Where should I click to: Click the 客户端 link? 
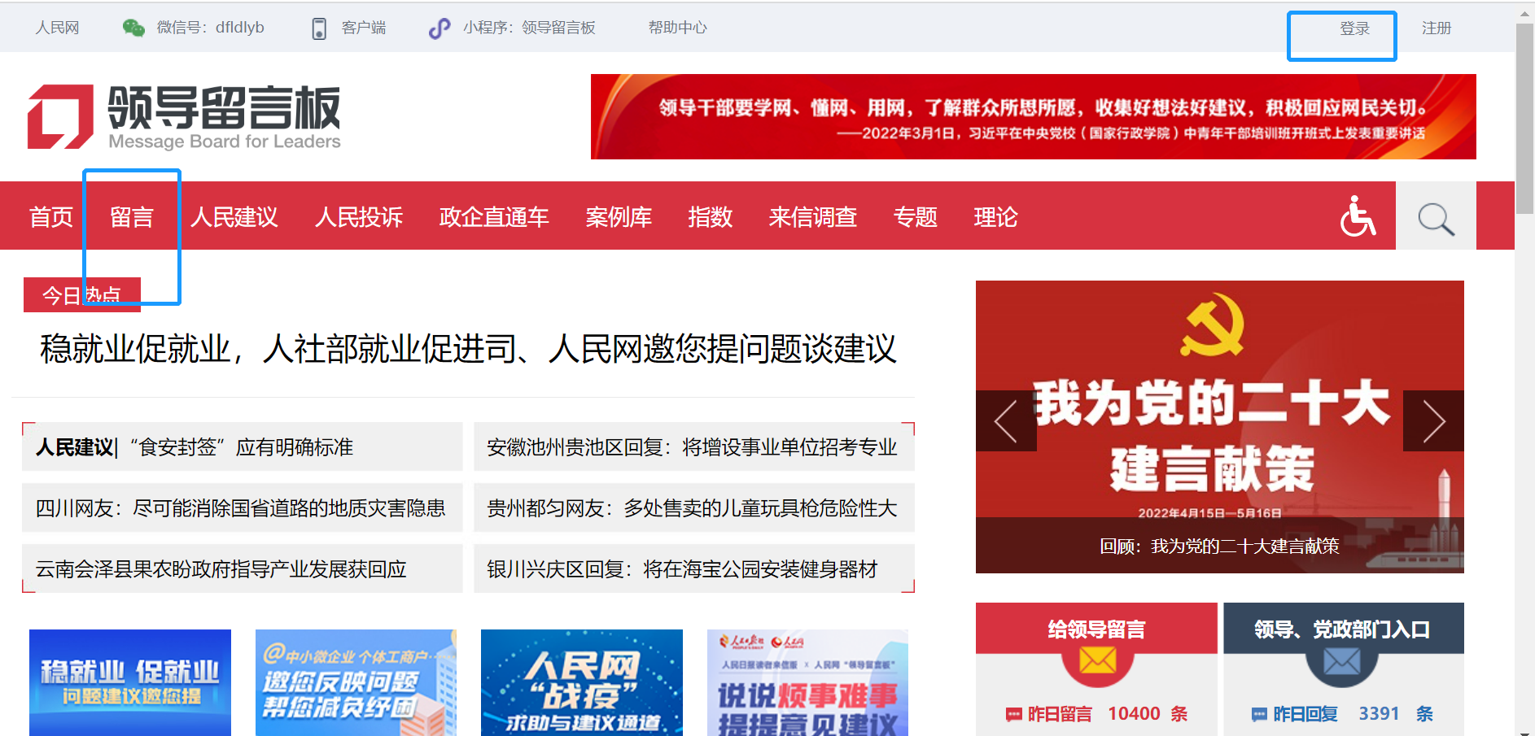click(364, 28)
